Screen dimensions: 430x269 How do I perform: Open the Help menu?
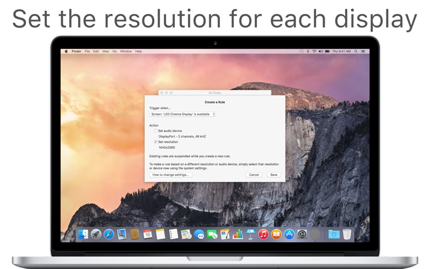point(139,51)
